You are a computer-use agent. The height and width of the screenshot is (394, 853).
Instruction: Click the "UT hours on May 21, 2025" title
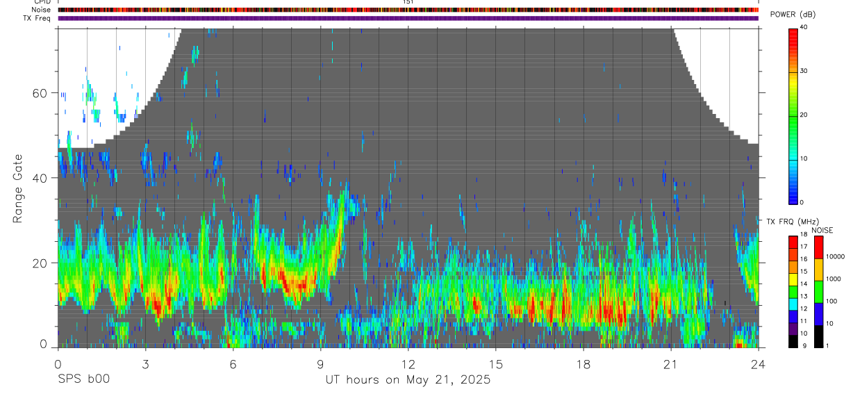(408, 379)
